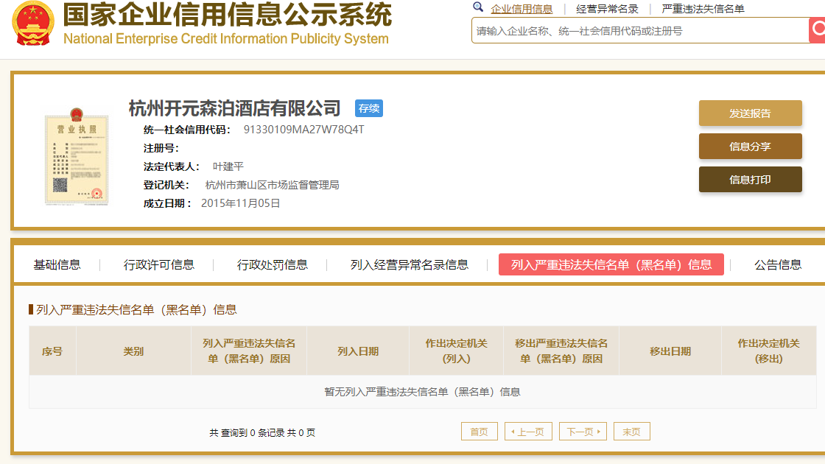Click the 列入严重违法失信名单（黑名单）原因 column header
825x464 pixels.
coord(249,351)
